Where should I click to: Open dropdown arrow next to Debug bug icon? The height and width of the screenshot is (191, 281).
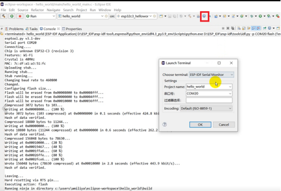[x=256, y=16]
